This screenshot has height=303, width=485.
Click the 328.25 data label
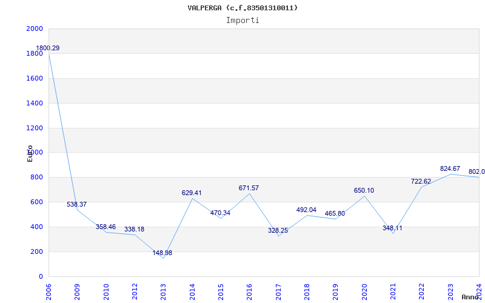pyautogui.click(x=278, y=230)
